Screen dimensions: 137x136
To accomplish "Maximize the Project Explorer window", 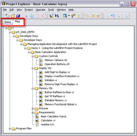I will click(127, 4).
